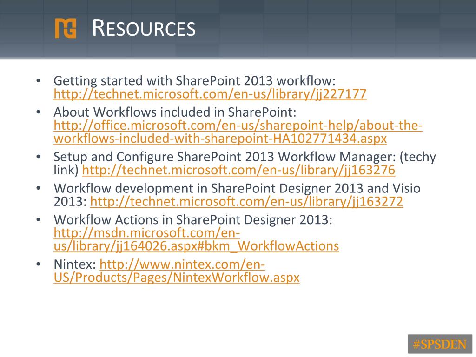Open the technet jj163276 Workflow Manager link
476x357 pixels.
coord(238,170)
